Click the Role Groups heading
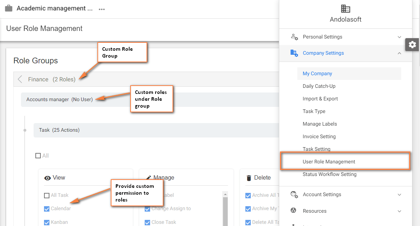420x226 pixels. (36, 61)
